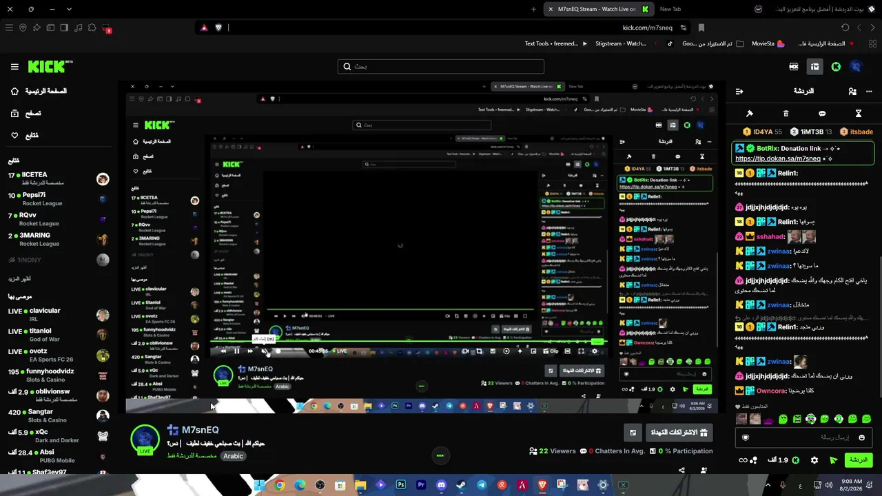882x496 pixels.
Task: Show hidden icons in the Windows system tray
Action: 768,485
